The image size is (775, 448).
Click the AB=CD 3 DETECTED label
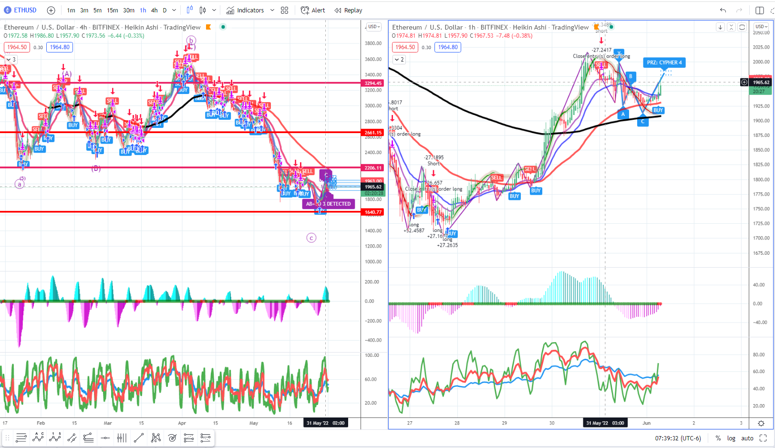[x=329, y=204]
